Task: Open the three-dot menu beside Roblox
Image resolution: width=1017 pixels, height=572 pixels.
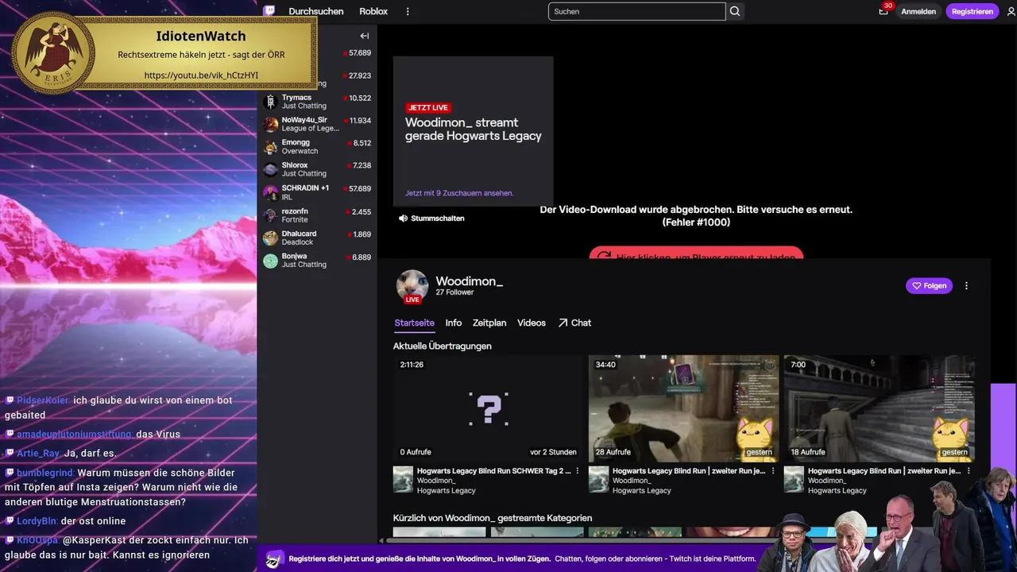Action: 408,11
